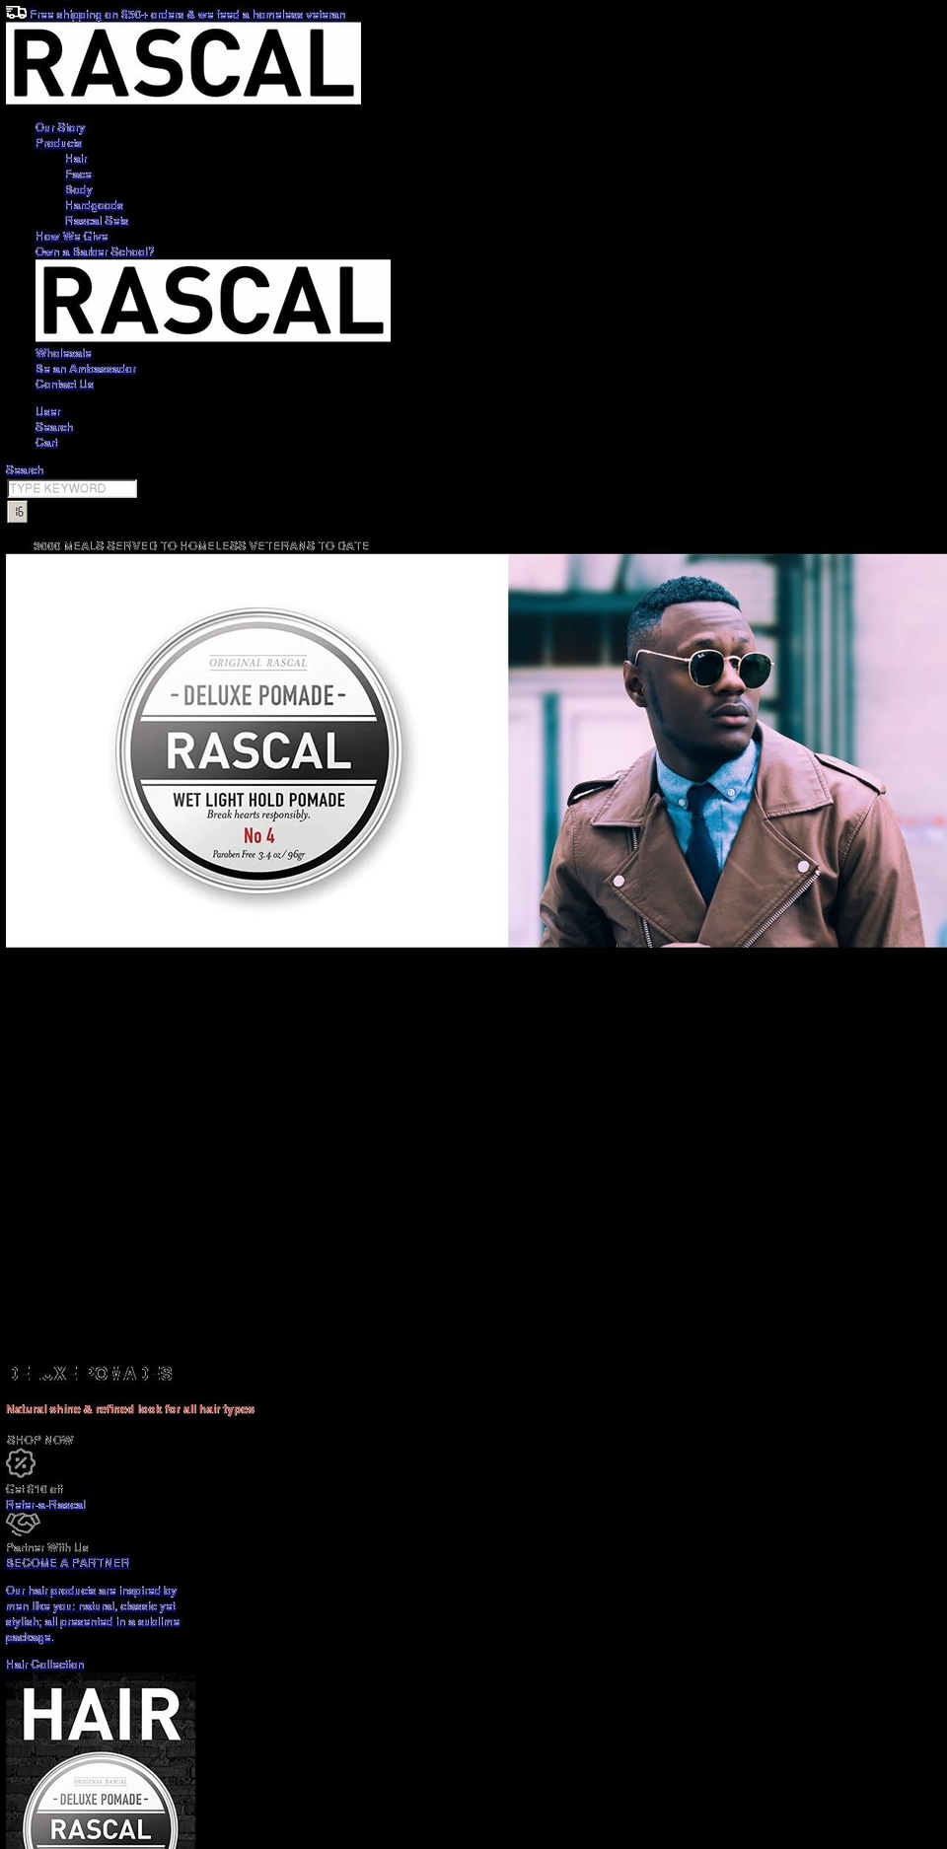Click the 'Get $10 off' text
947x1849 pixels.
click(35, 1489)
